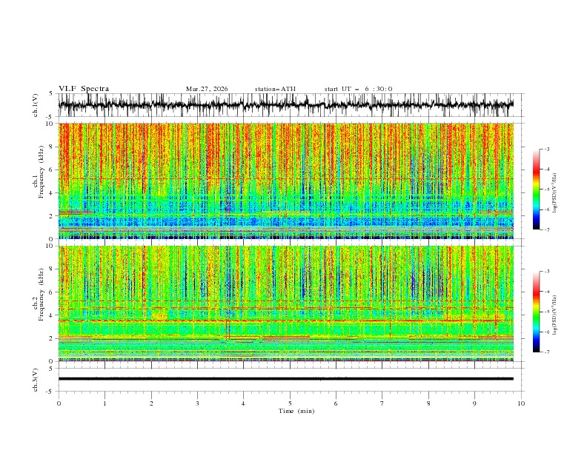This screenshot has height=453, width=587.
Task: Click the 'station=ATH' label
Action: tap(275, 89)
